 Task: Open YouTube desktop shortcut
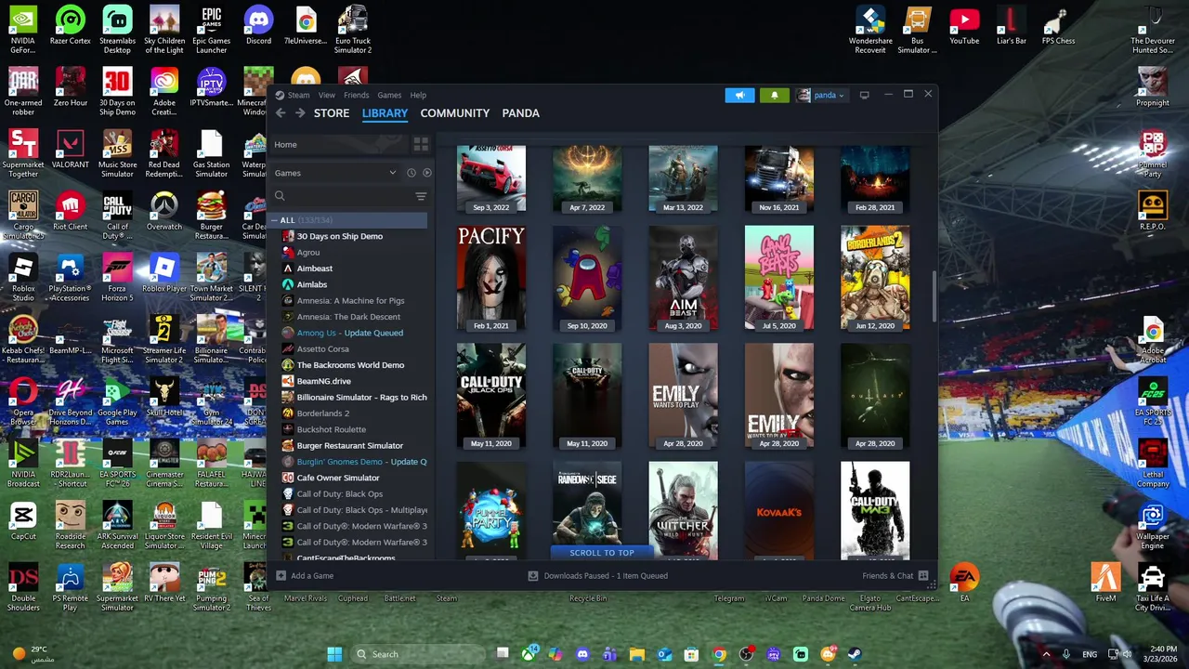click(964, 26)
